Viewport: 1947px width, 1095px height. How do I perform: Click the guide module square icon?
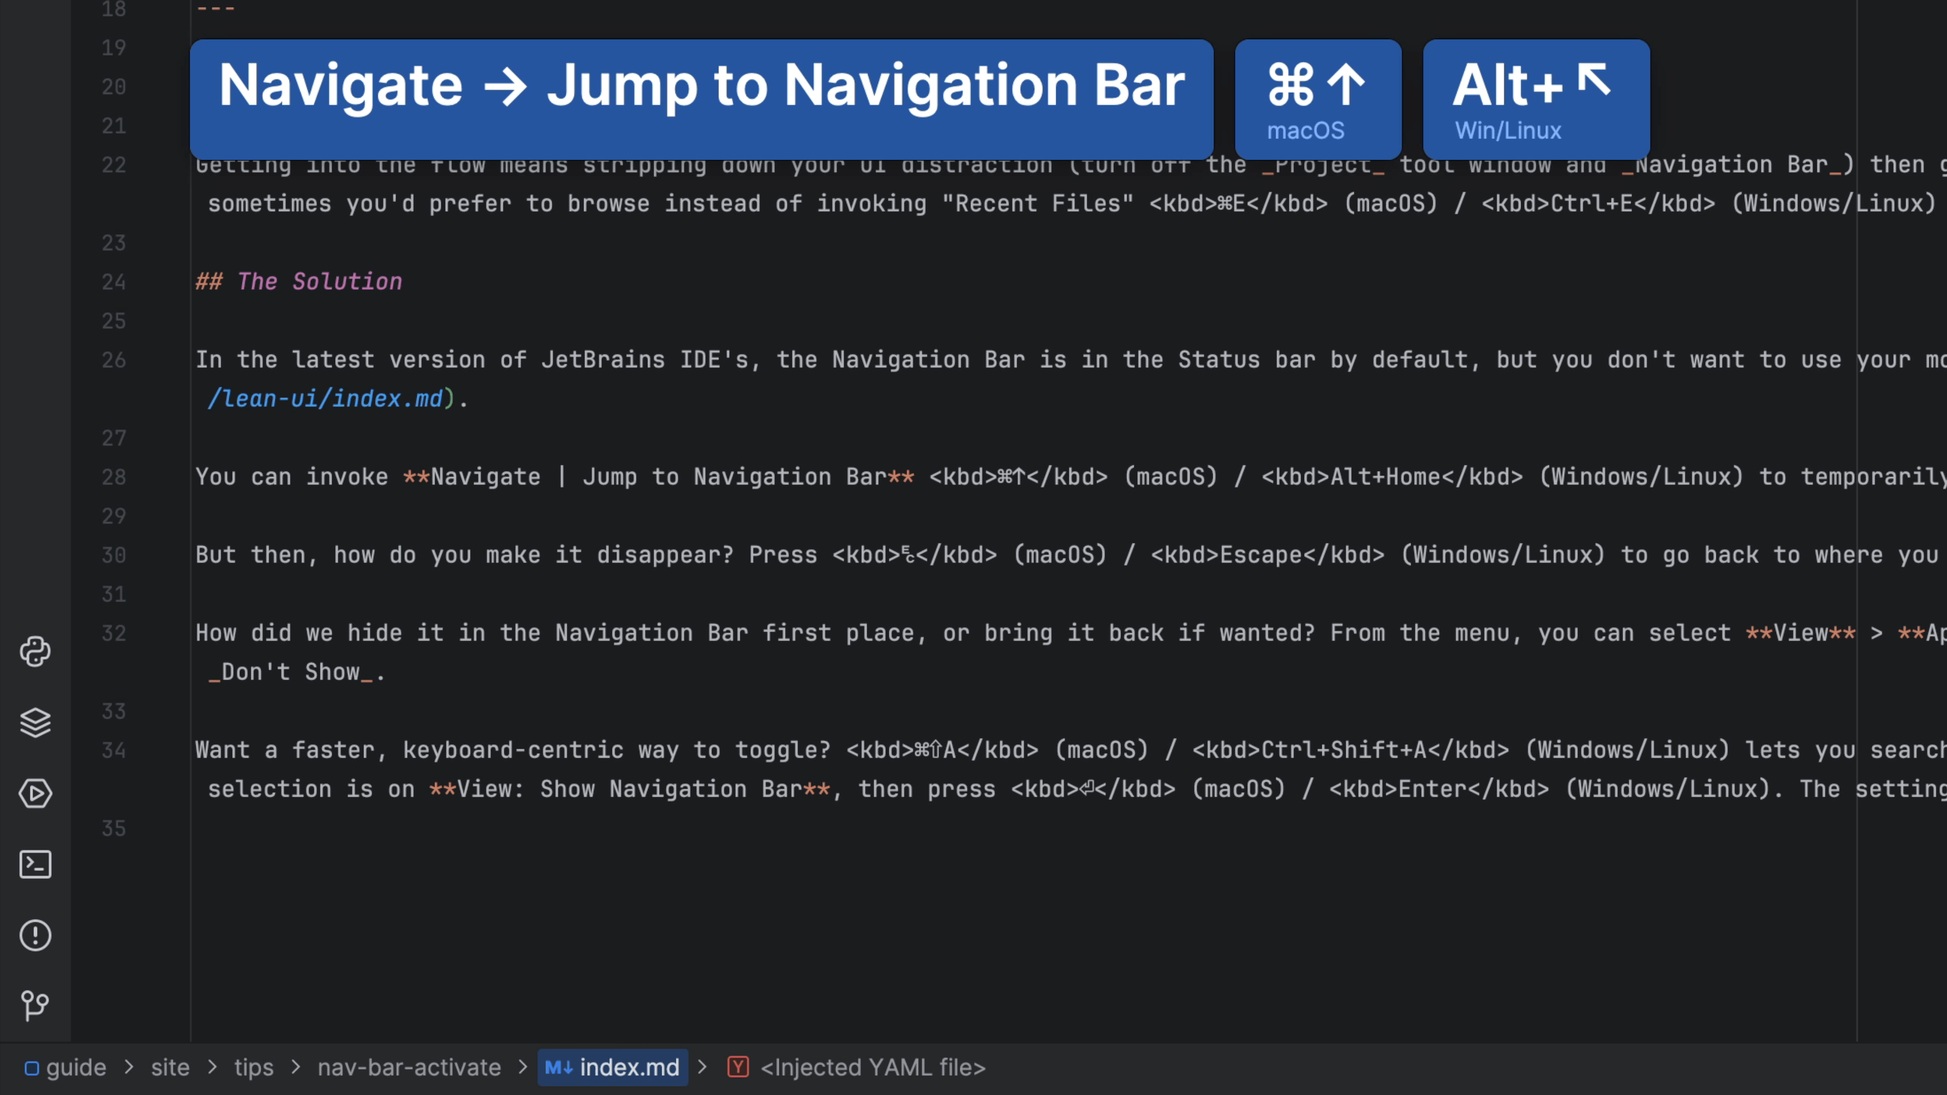pos(31,1068)
